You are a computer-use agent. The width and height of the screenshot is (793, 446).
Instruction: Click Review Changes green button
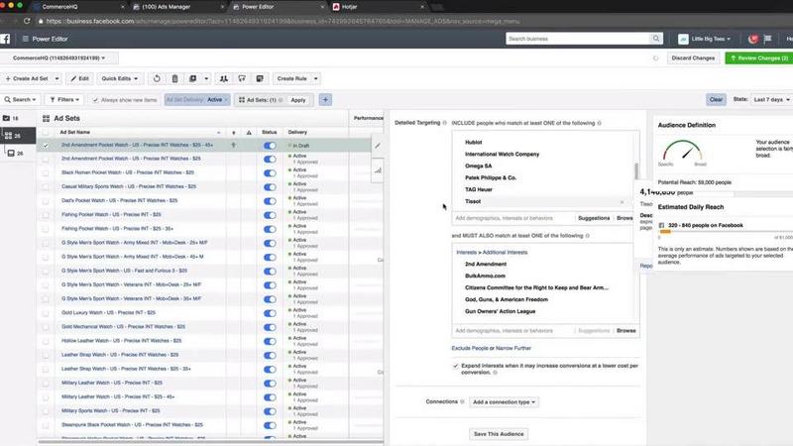point(758,58)
